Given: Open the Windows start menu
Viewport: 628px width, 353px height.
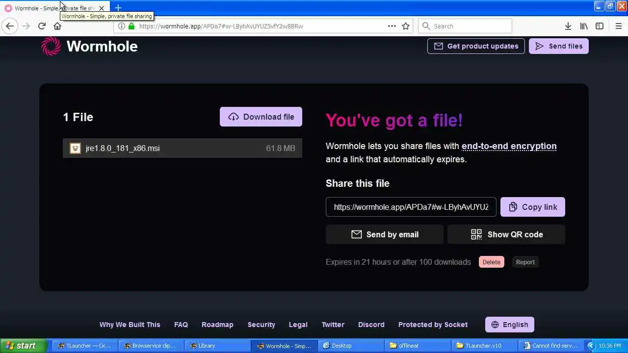Looking at the screenshot, I should click(x=24, y=346).
